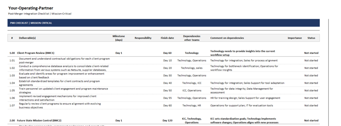The height and width of the screenshot is (126, 341).
Task: Select the Not started status for item 1.03
Action: [311, 76]
